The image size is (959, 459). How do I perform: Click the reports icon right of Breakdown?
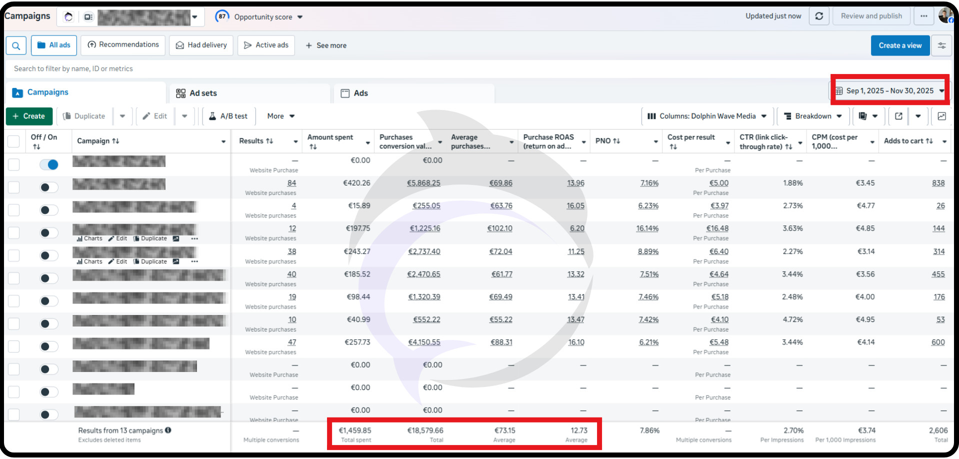862,116
